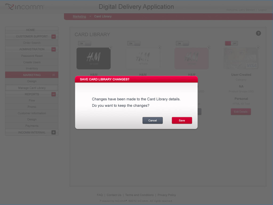Click Cancel in the save dialog
The width and height of the screenshot is (273, 205).
tap(152, 120)
